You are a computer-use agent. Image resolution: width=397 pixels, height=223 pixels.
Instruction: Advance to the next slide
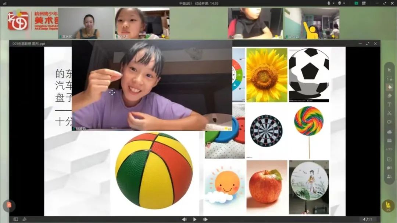pos(205,219)
